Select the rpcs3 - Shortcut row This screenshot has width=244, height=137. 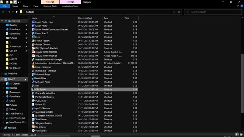pos(84,108)
